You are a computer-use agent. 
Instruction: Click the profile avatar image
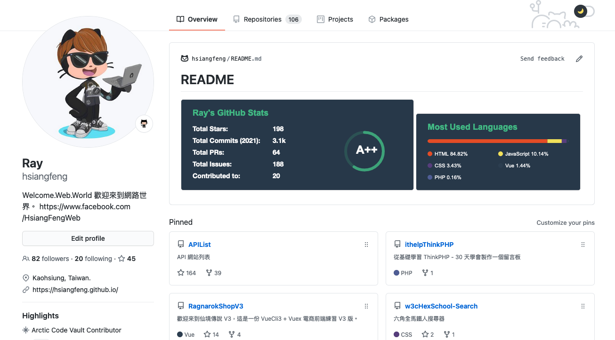[x=88, y=82]
